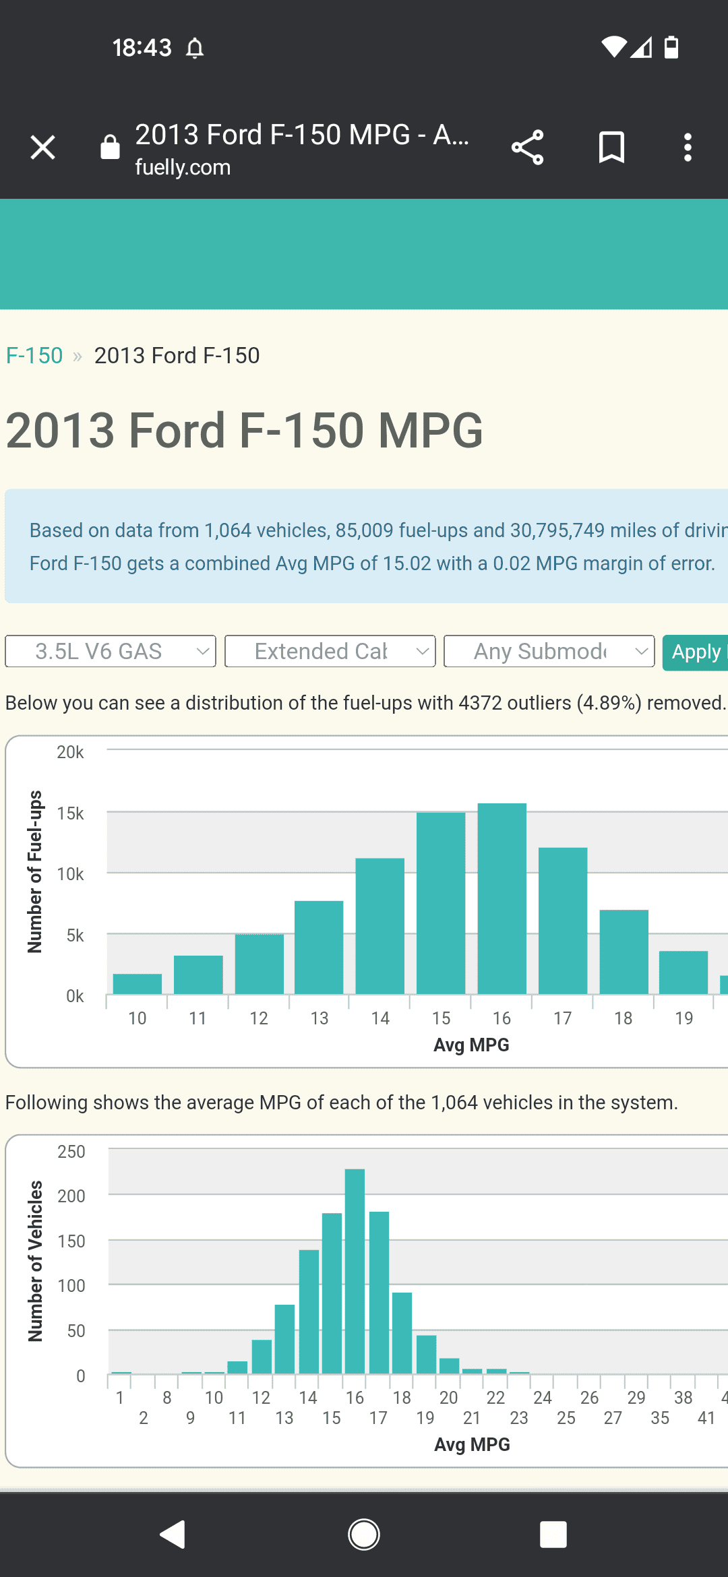Image resolution: width=728 pixels, height=1577 pixels.
Task: Tap the page title in the browser bar
Action: (x=302, y=135)
